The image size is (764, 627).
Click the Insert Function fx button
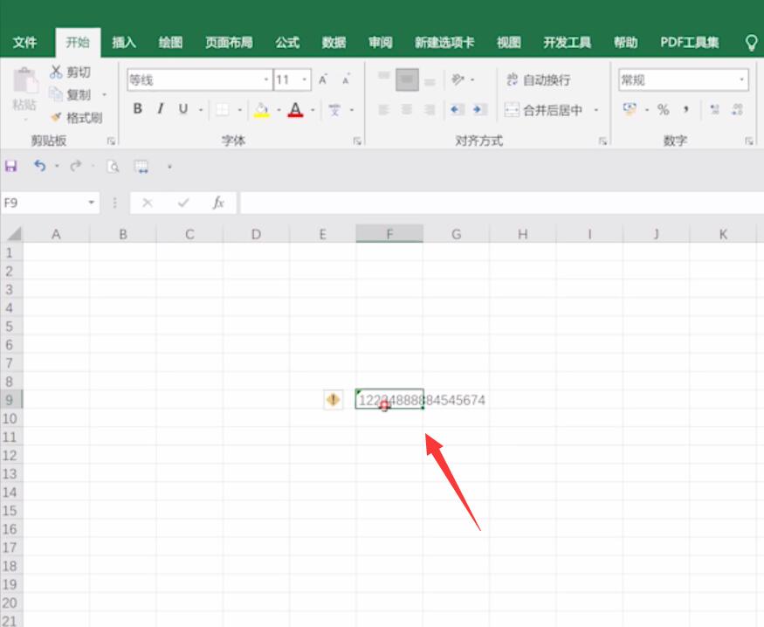pyautogui.click(x=218, y=203)
